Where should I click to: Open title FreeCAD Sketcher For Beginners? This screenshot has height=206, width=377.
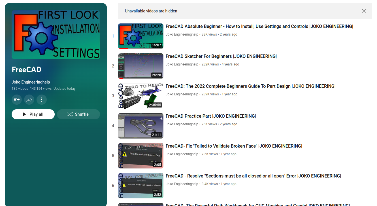click(221, 56)
